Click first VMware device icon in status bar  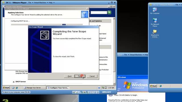coord(73,92)
